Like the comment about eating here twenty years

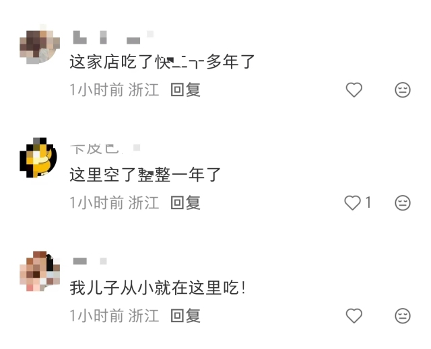pyautogui.click(x=354, y=89)
